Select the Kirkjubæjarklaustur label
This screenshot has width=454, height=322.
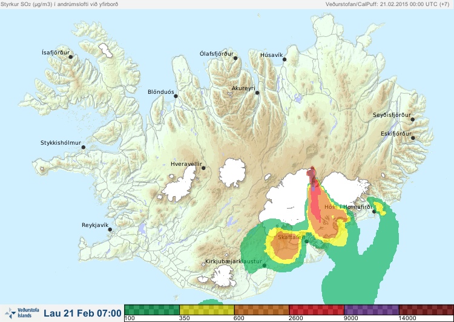click(x=234, y=261)
